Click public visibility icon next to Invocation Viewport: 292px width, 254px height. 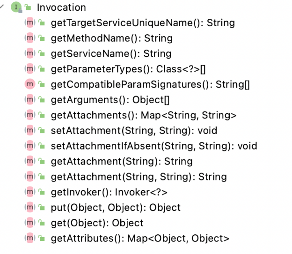pyautogui.click(x=28, y=7)
